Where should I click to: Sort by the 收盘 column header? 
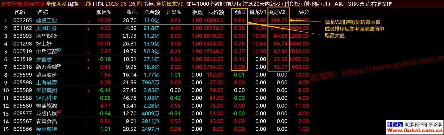pyautogui.click(x=132, y=12)
